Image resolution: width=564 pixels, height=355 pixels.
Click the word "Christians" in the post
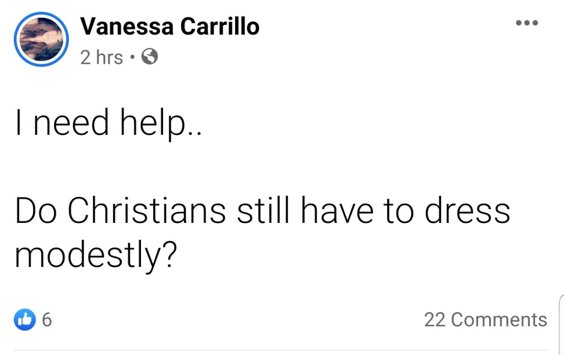[x=146, y=211]
